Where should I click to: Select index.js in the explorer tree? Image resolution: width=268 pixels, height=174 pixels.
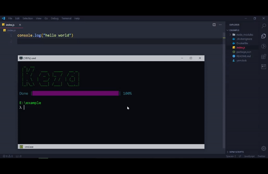241,47
